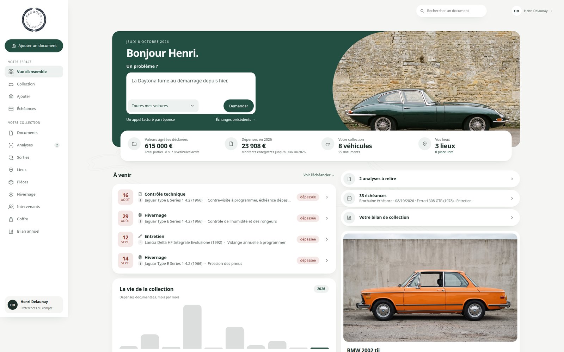Open Votre bilan de collection card

[430, 218]
